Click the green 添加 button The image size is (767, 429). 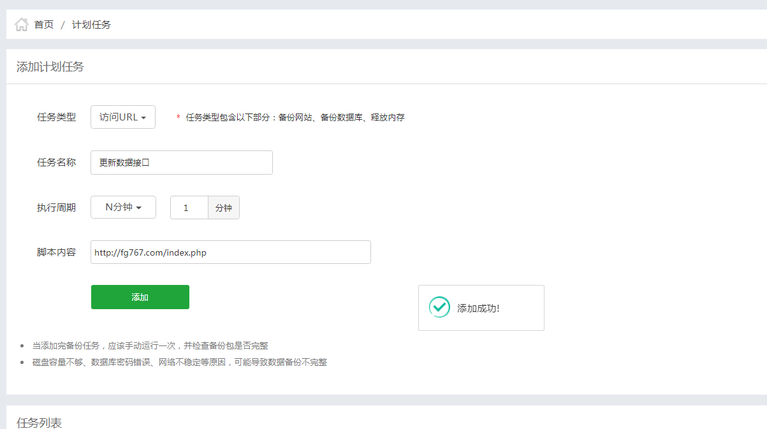[x=140, y=297]
